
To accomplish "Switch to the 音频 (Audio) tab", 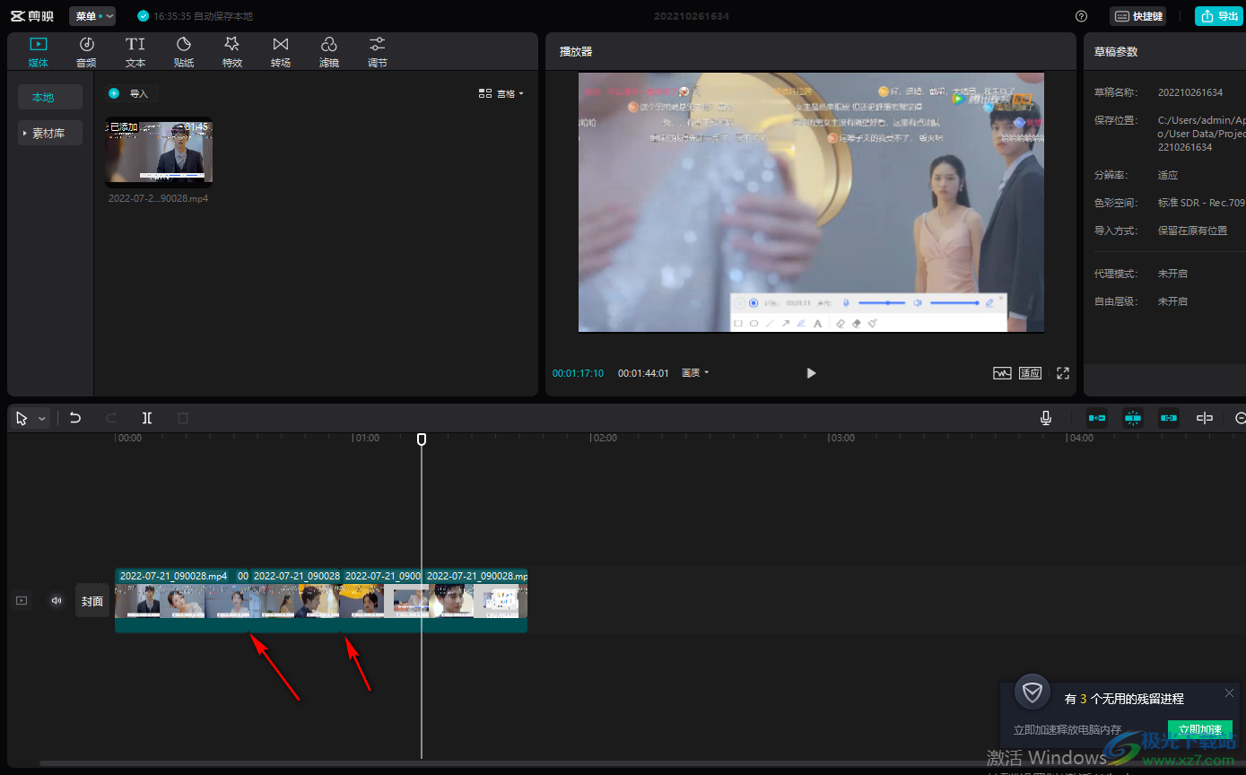I will point(86,52).
